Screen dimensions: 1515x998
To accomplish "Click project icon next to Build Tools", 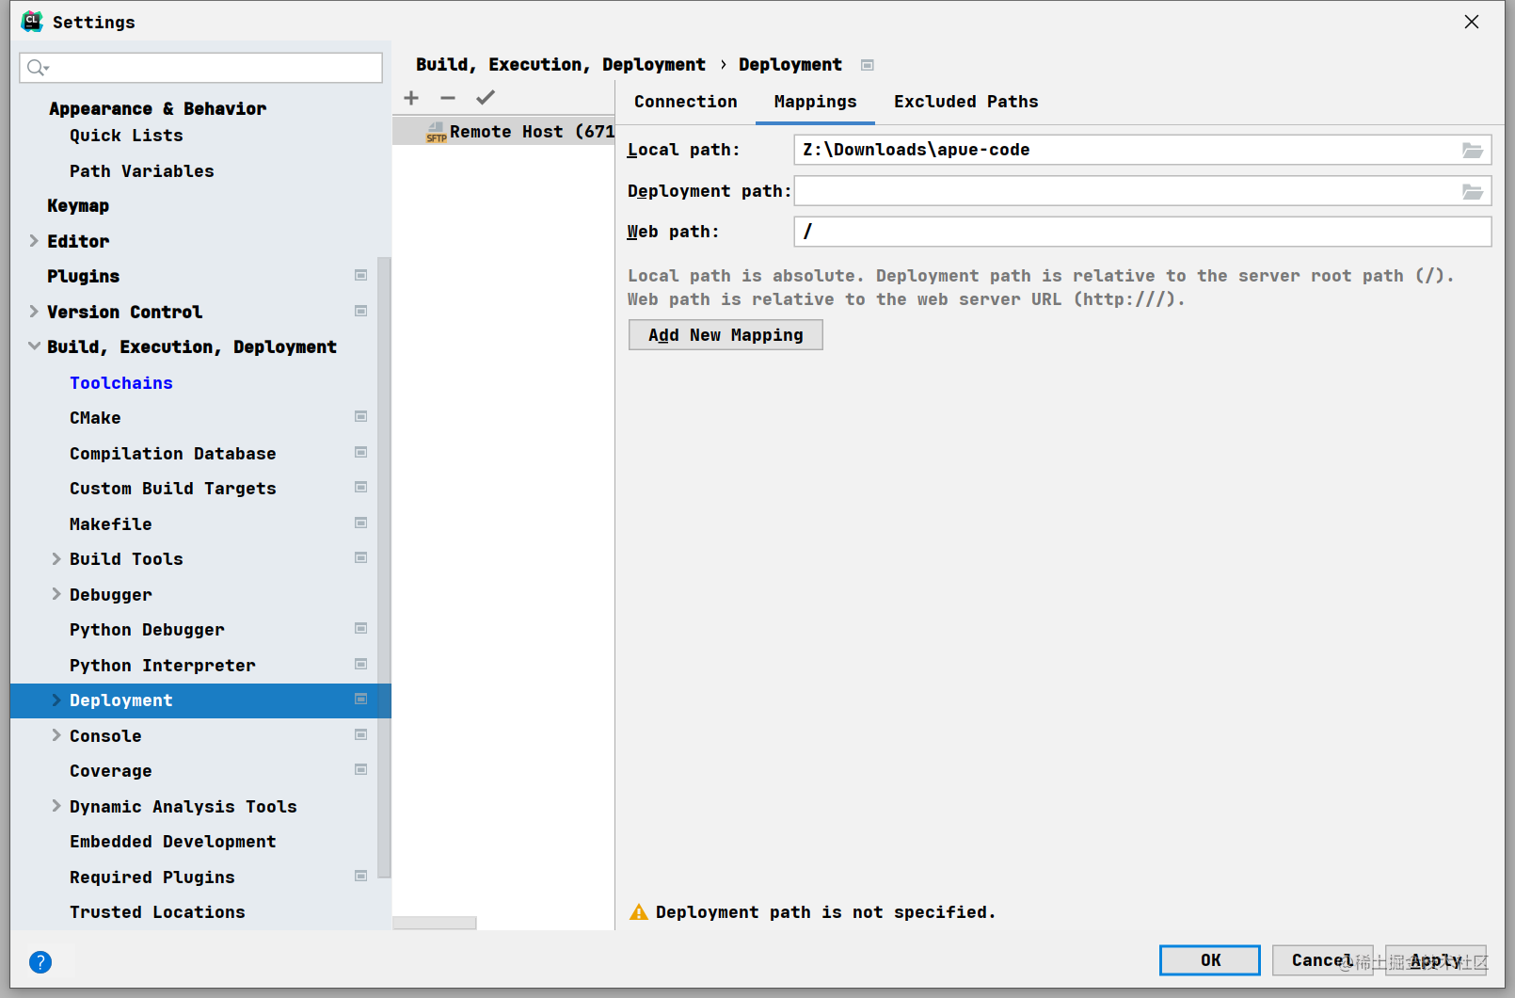I will pos(360,557).
